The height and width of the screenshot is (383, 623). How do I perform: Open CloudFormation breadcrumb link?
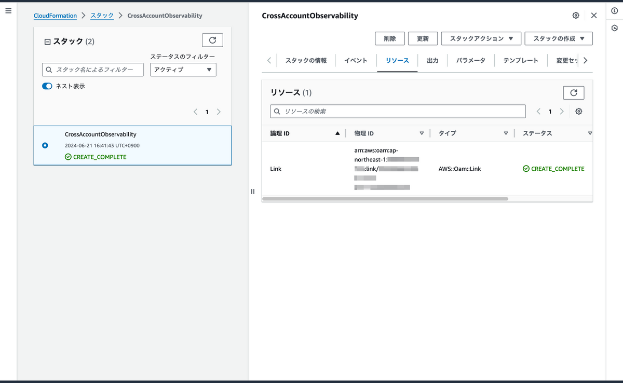[55, 16]
